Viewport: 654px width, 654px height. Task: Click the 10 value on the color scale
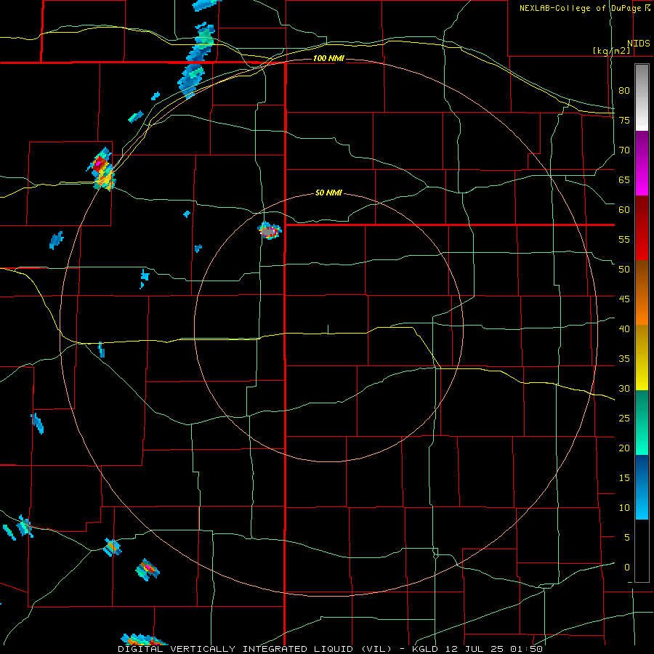(x=624, y=508)
